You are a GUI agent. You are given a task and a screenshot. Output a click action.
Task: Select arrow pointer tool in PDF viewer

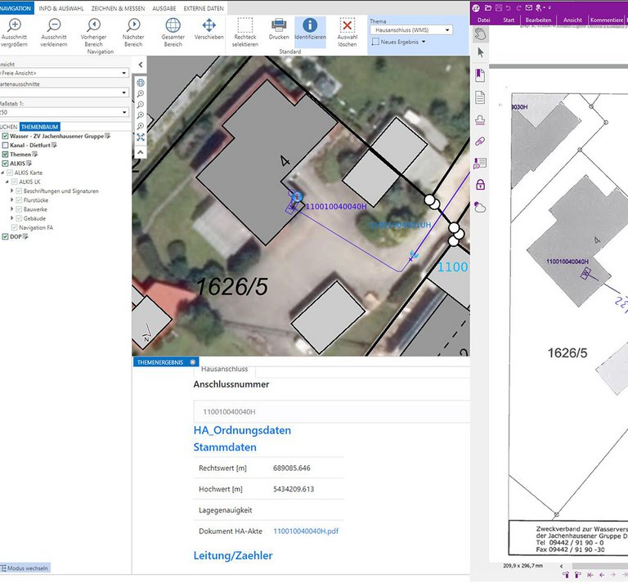pos(481,52)
